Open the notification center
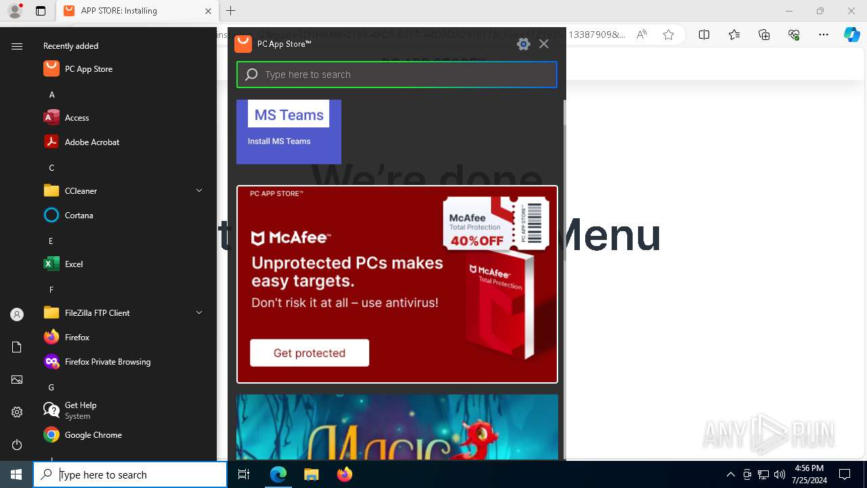 [x=845, y=474]
